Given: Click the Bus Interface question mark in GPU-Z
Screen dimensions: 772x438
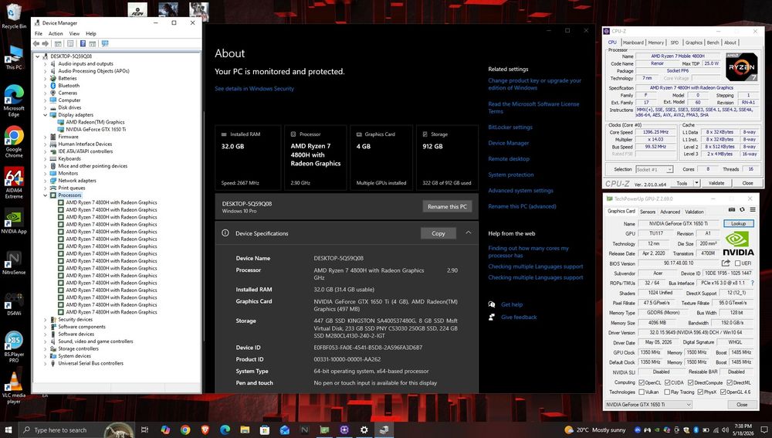Looking at the screenshot, I should 752,284.
